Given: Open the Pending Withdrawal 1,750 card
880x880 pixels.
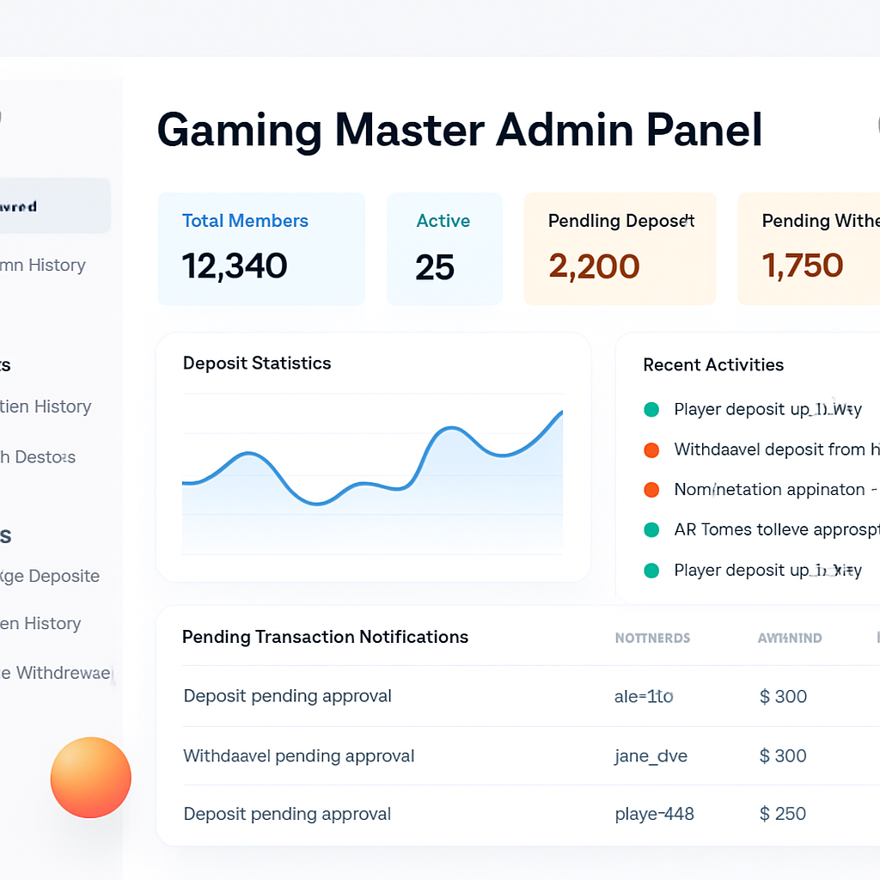Looking at the screenshot, I should (809, 248).
